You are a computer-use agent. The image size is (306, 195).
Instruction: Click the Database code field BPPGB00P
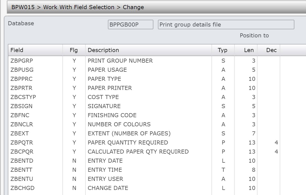point(130,25)
